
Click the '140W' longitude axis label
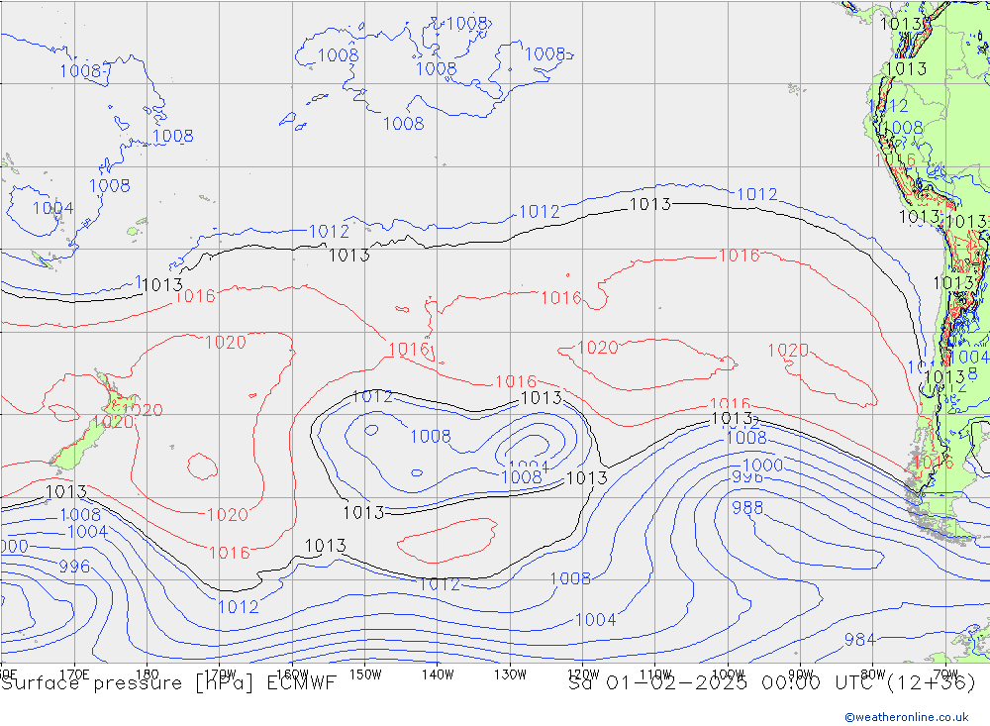[x=438, y=674]
